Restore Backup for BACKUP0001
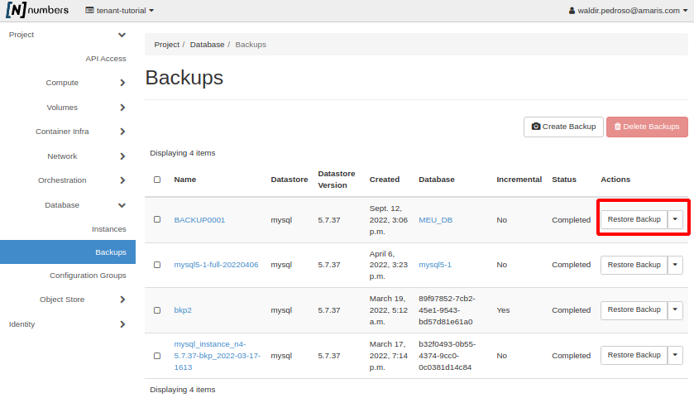 tap(634, 219)
